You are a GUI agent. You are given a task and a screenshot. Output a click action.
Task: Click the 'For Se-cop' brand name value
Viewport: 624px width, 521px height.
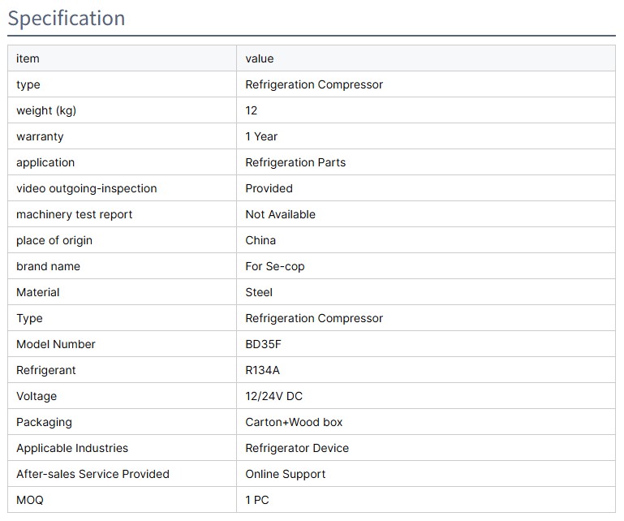click(x=275, y=266)
